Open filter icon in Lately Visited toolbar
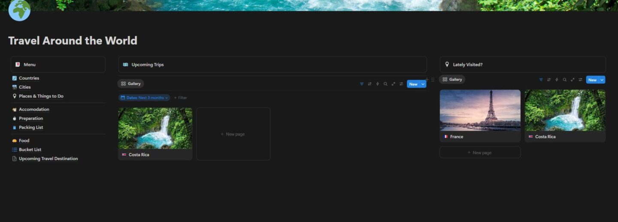The image size is (618, 222). 541,80
